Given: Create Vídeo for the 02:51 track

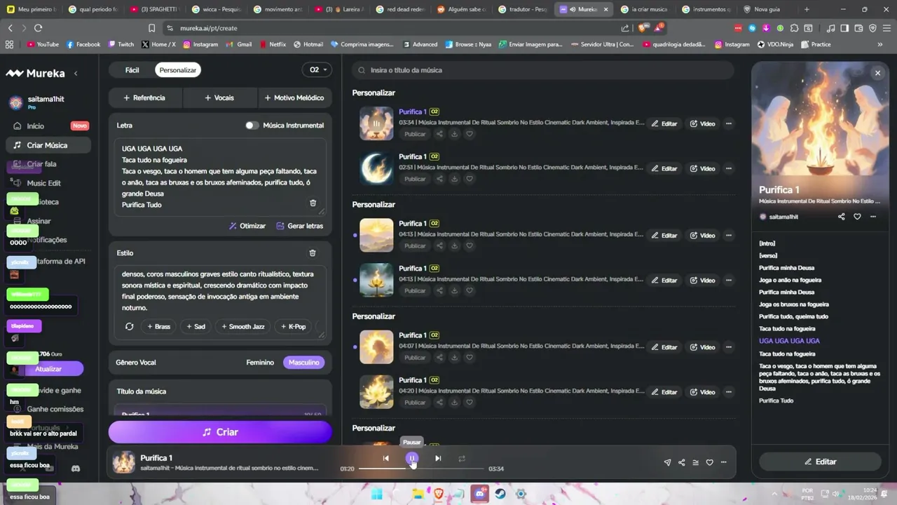Looking at the screenshot, I should tap(702, 168).
